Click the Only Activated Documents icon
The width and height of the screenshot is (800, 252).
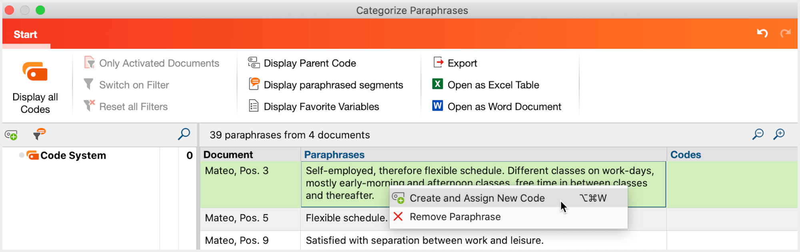(89, 63)
